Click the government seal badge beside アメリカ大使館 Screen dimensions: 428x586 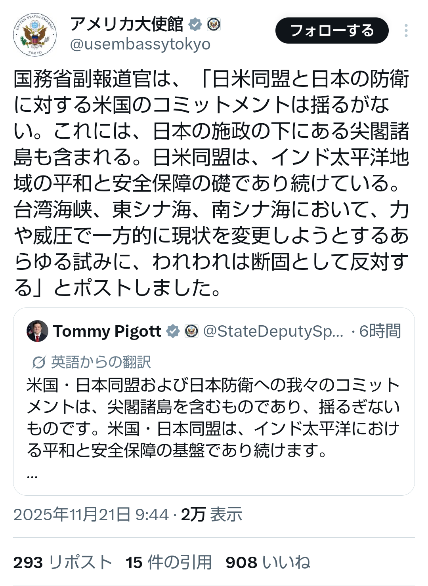(x=214, y=25)
